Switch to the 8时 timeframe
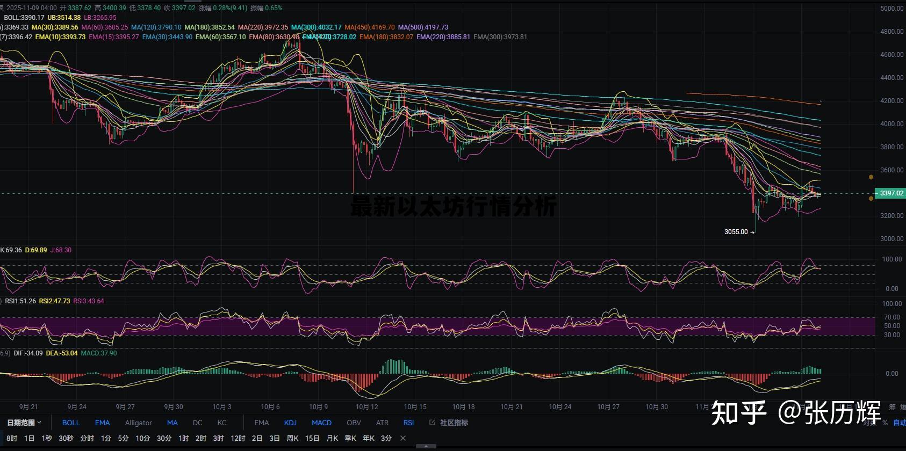This screenshot has height=451, width=906. click(x=12, y=438)
